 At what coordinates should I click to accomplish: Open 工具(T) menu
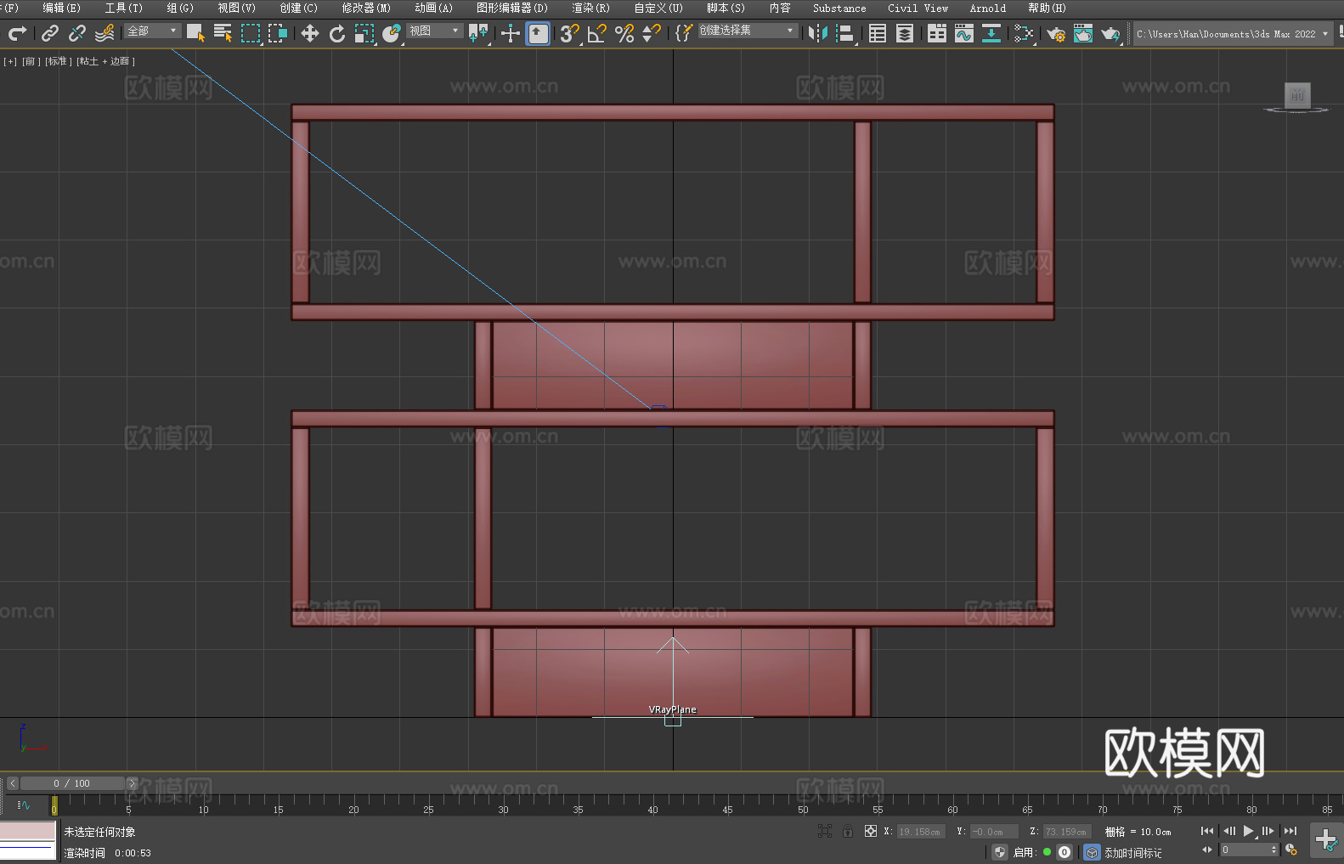point(124,8)
